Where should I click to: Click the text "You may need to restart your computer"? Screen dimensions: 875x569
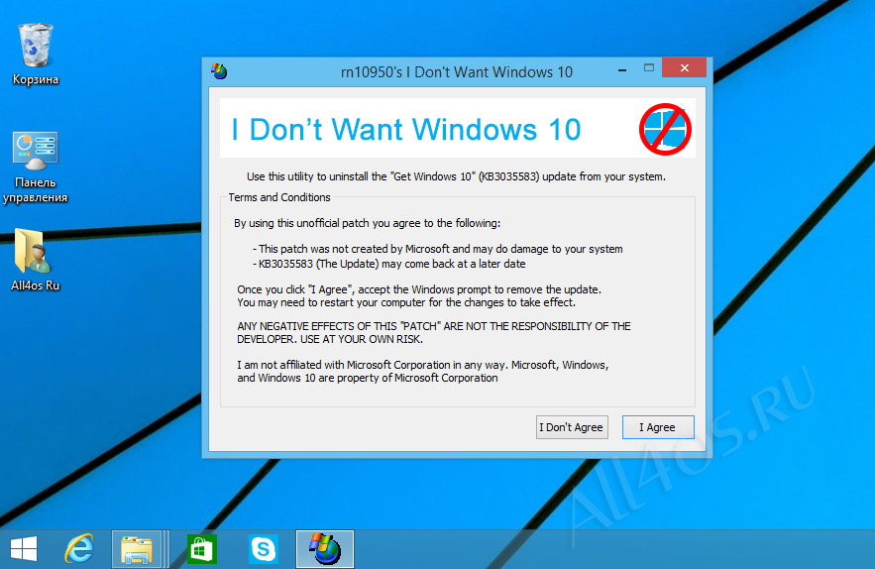[406, 302]
